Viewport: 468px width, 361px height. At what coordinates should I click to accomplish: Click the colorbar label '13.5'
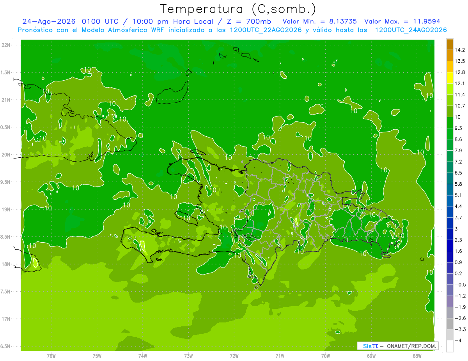(x=461, y=61)
